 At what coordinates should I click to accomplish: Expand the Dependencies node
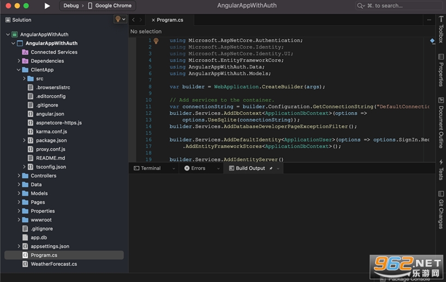(19, 61)
